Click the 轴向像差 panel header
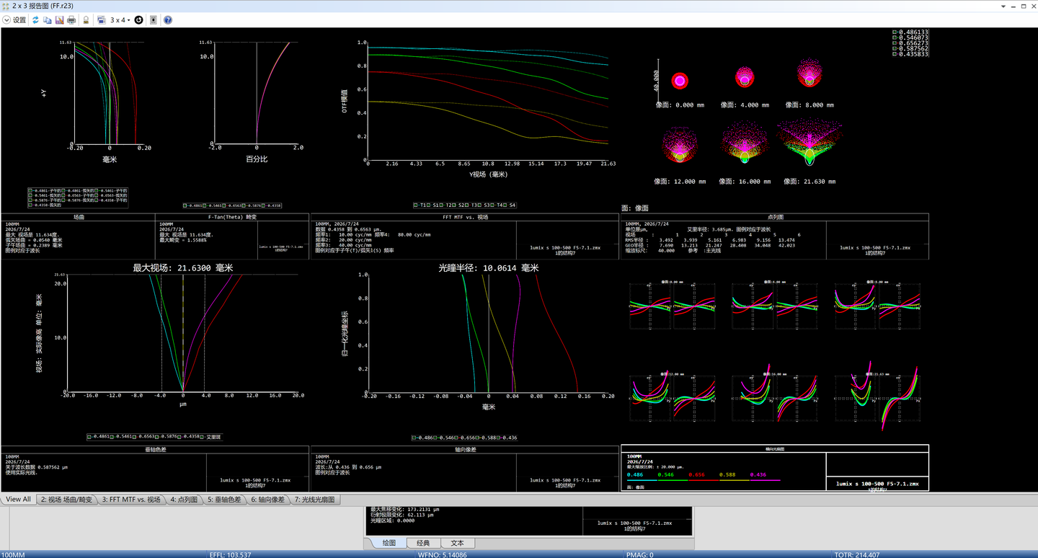1038x558 pixels. pyautogui.click(x=465, y=449)
